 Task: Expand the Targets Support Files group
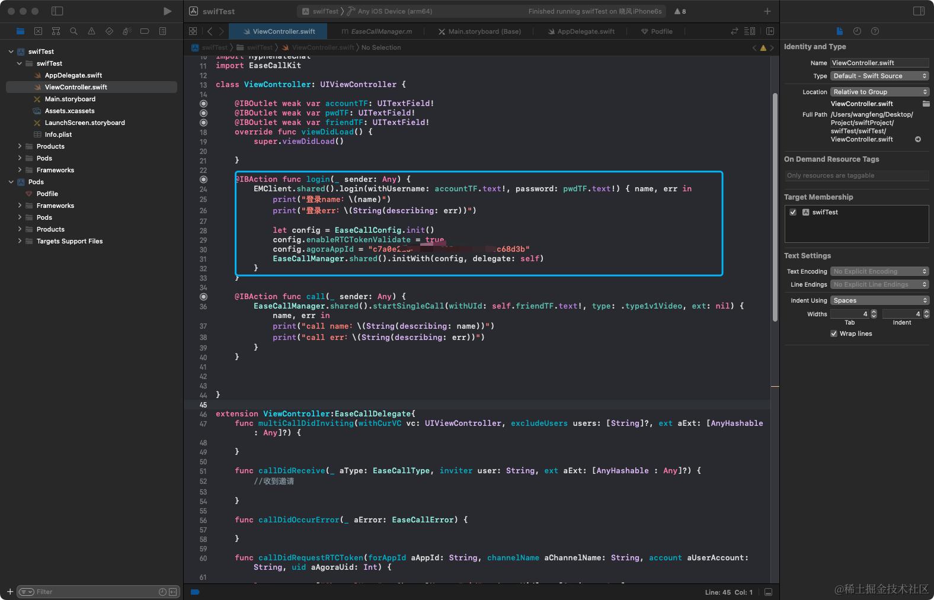(20, 241)
